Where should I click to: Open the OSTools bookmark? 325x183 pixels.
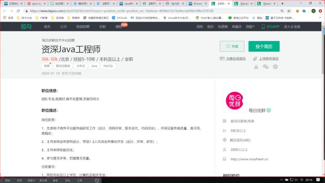coord(119,18)
